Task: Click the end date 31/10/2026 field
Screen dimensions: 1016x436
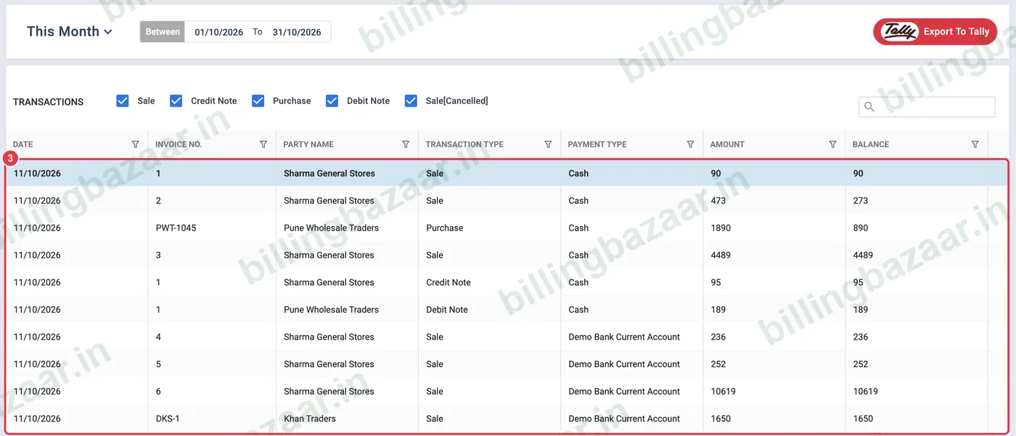Action: [x=297, y=32]
